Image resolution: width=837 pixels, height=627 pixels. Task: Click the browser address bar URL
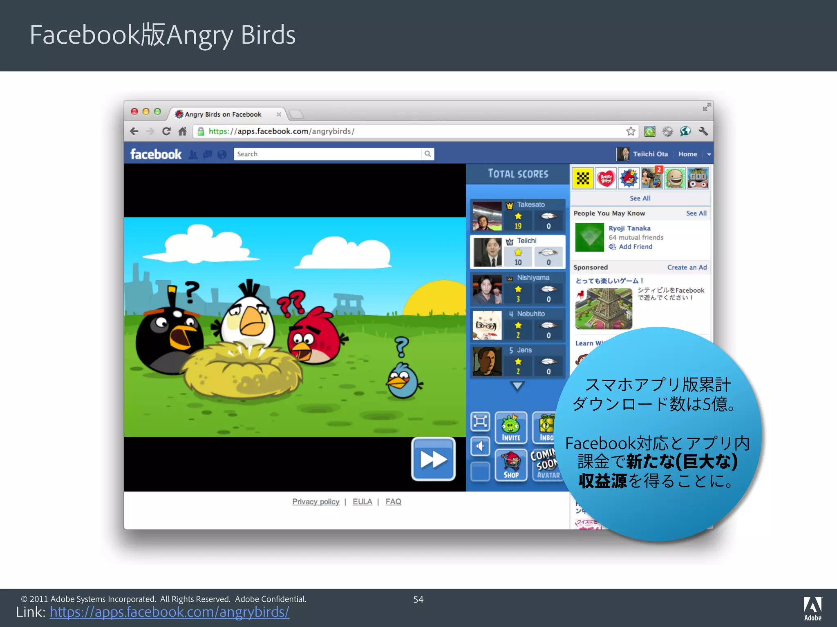pos(282,131)
